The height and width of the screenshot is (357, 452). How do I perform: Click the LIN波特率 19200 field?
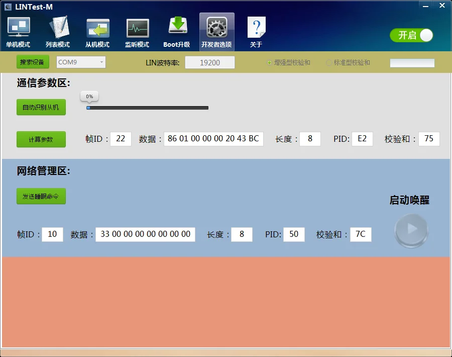[x=210, y=63]
